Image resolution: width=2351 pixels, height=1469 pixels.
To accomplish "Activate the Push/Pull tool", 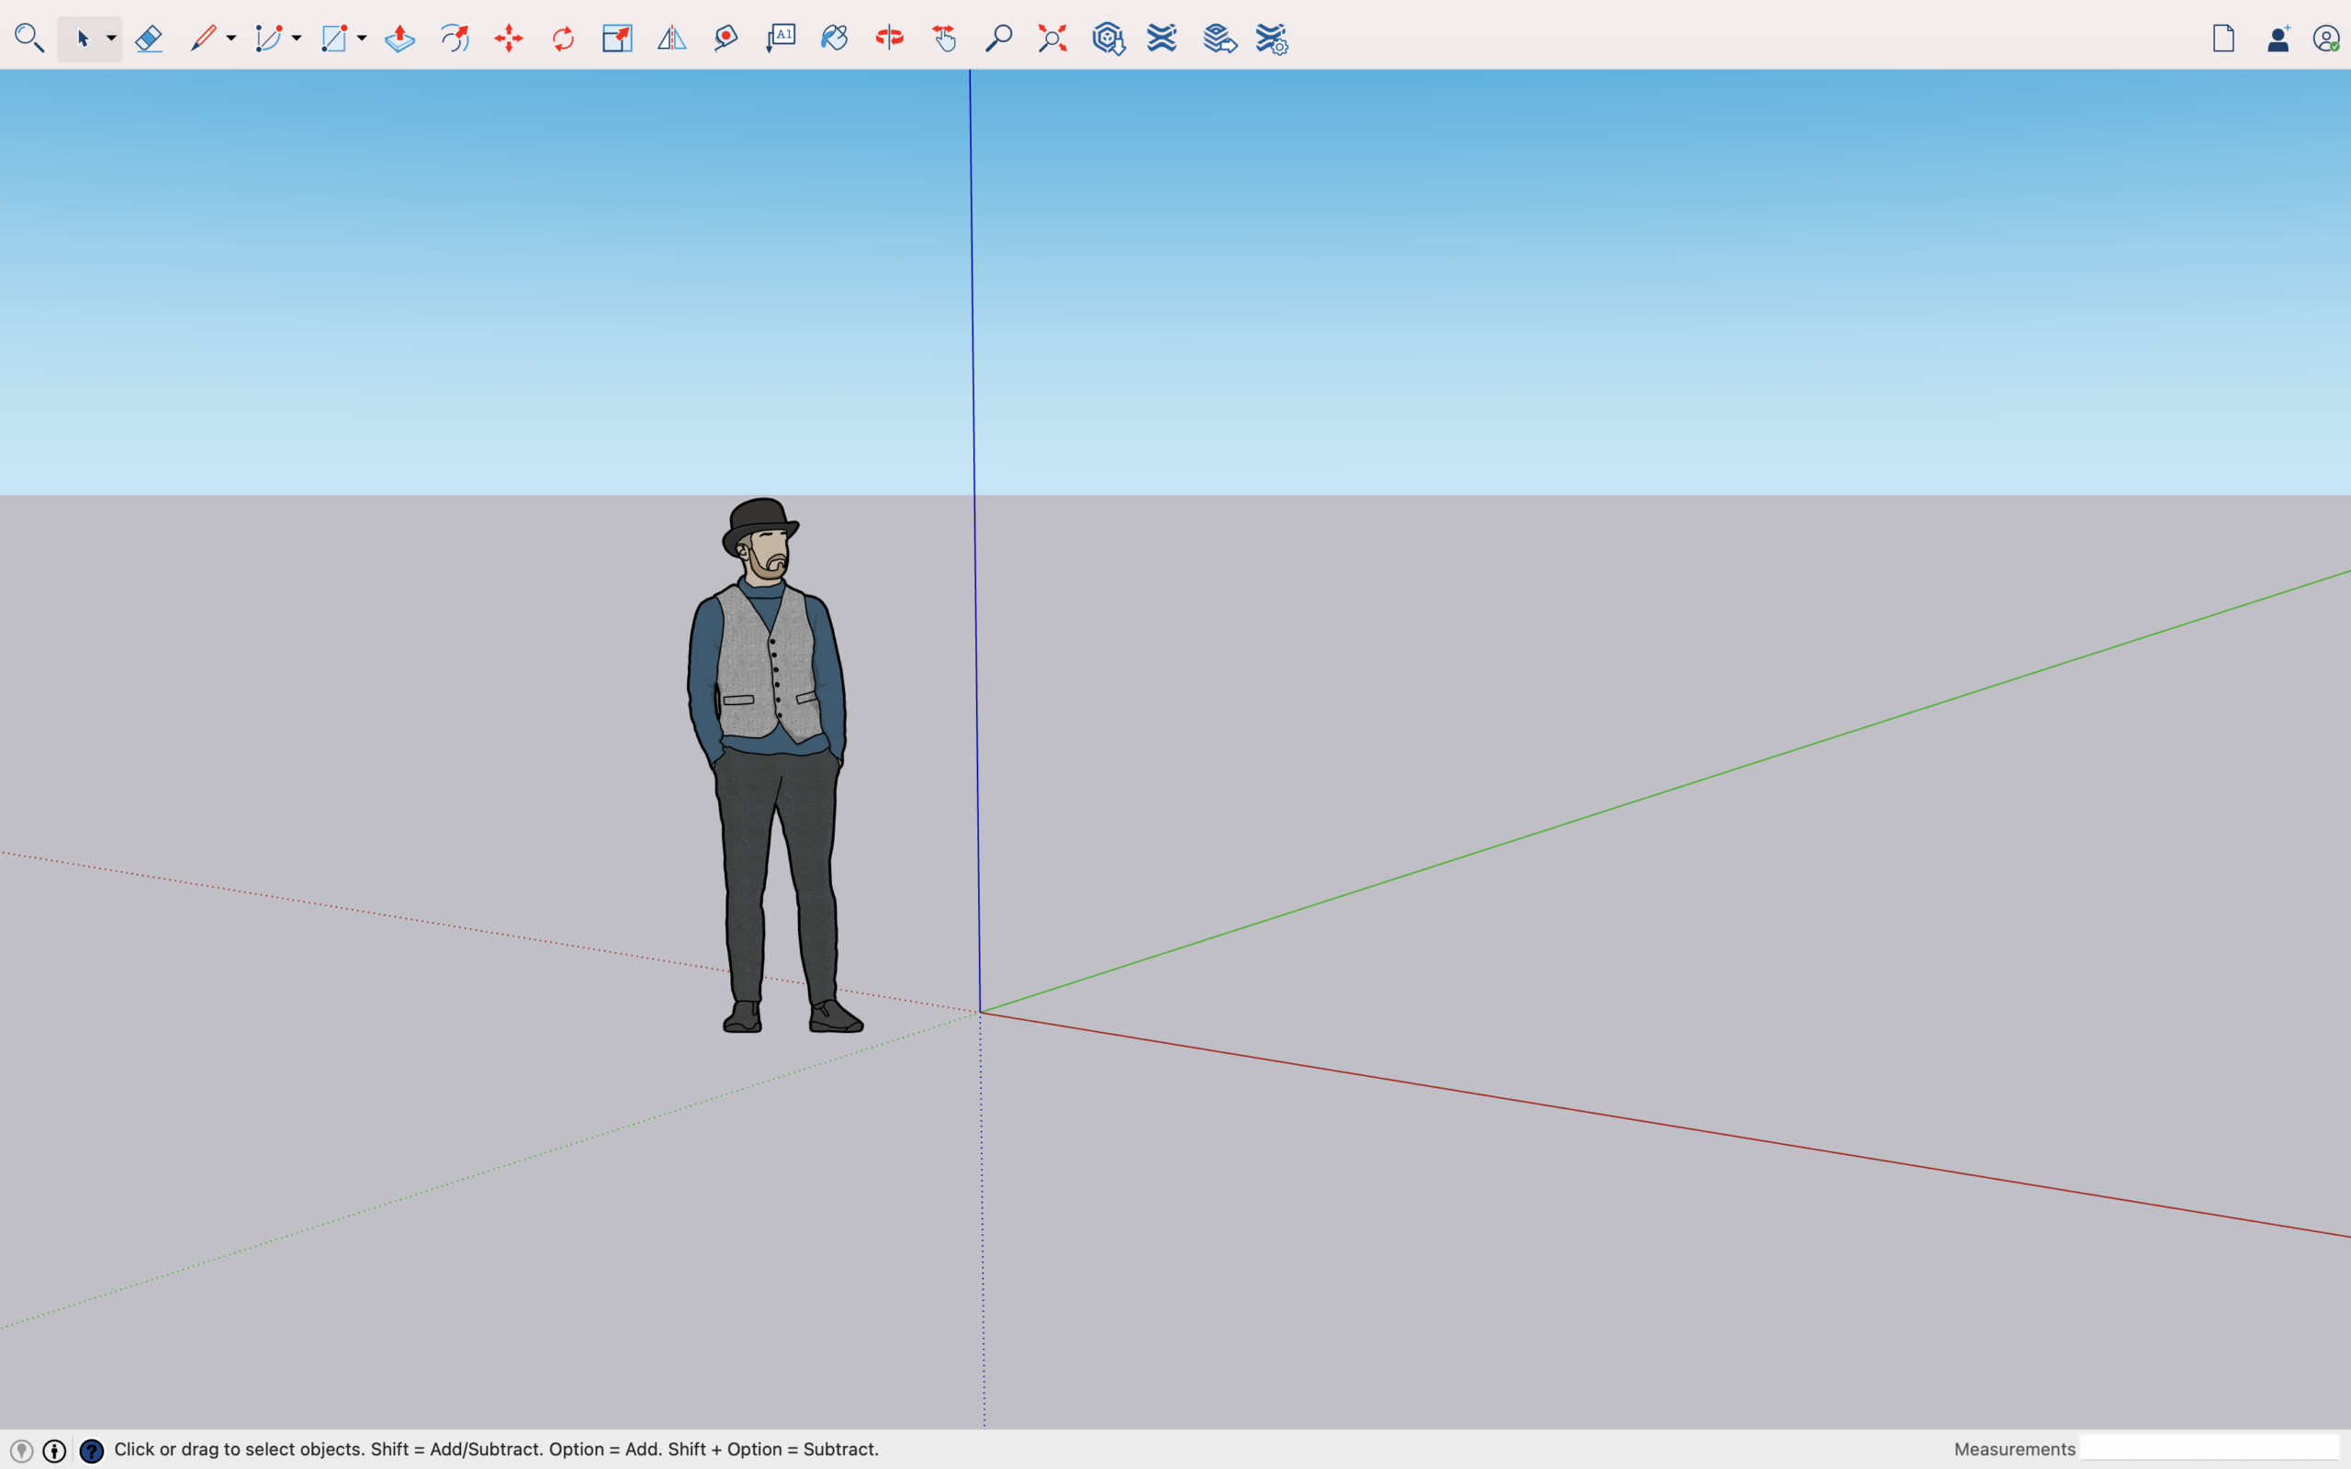I will pos(399,39).
